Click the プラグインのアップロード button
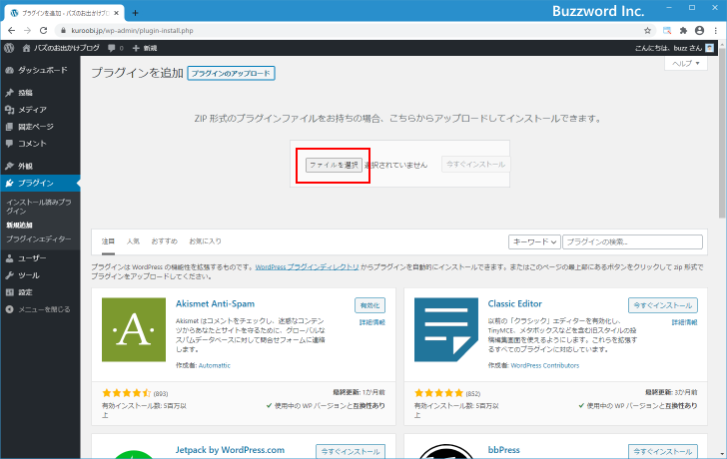 [x=231, y=73]
